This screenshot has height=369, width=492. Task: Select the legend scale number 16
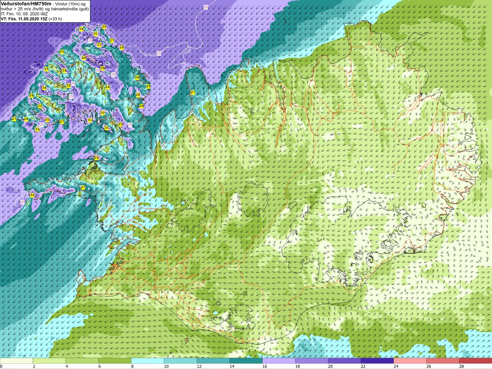[264, 367]
